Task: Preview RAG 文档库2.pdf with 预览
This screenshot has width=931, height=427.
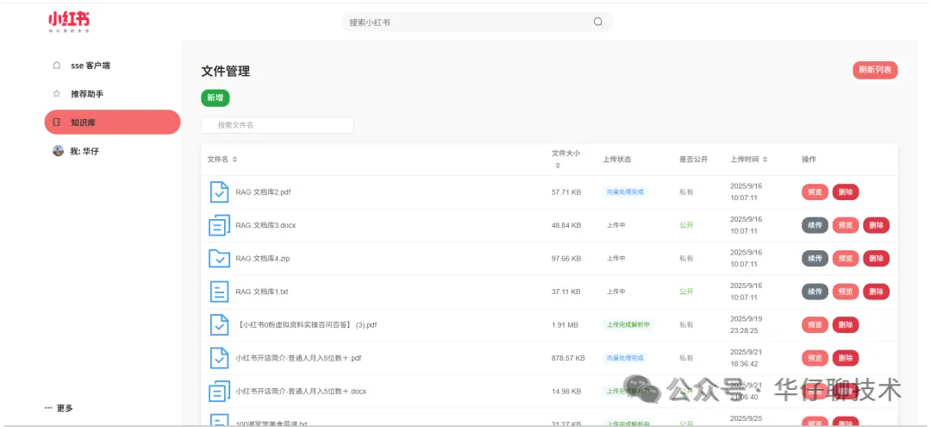Action: [x=815, y=192]
